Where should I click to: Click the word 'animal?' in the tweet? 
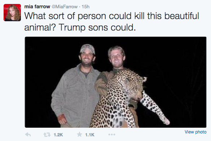pyautogui.click(x=40, y=27)
